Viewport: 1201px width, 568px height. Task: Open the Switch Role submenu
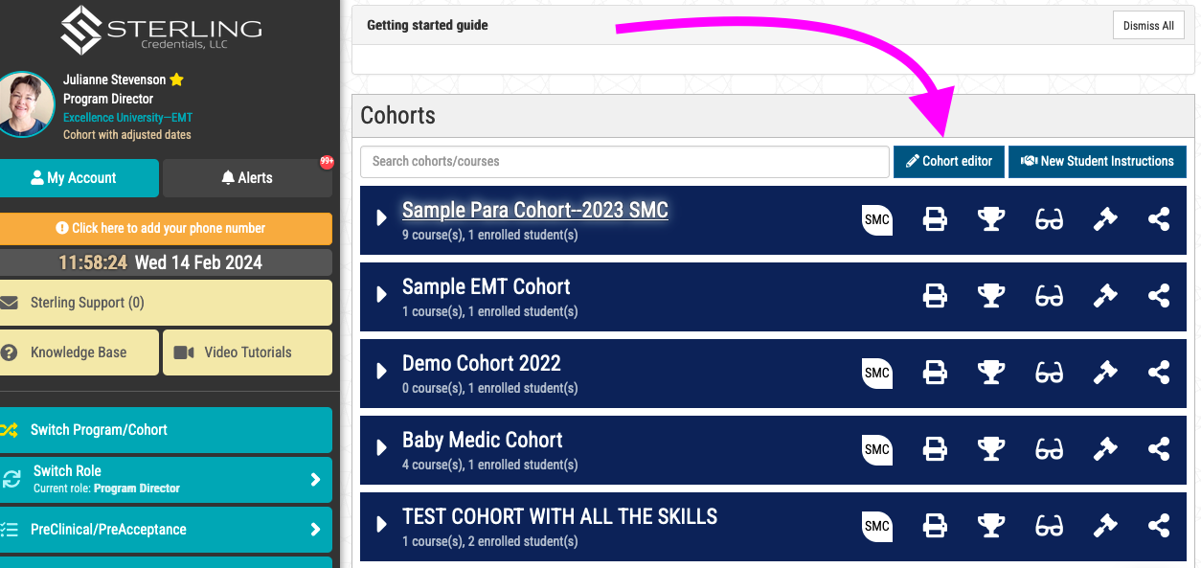(167, 480)
